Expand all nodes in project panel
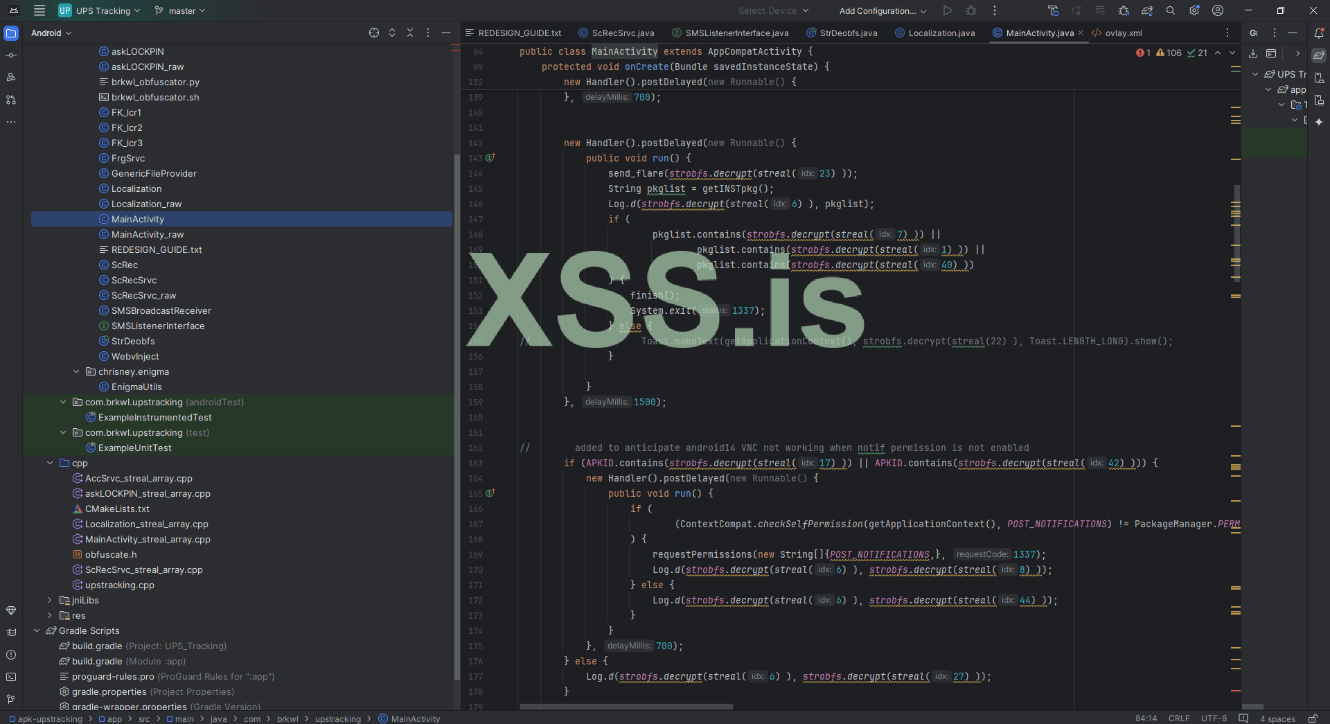 (x=392, y=33)
